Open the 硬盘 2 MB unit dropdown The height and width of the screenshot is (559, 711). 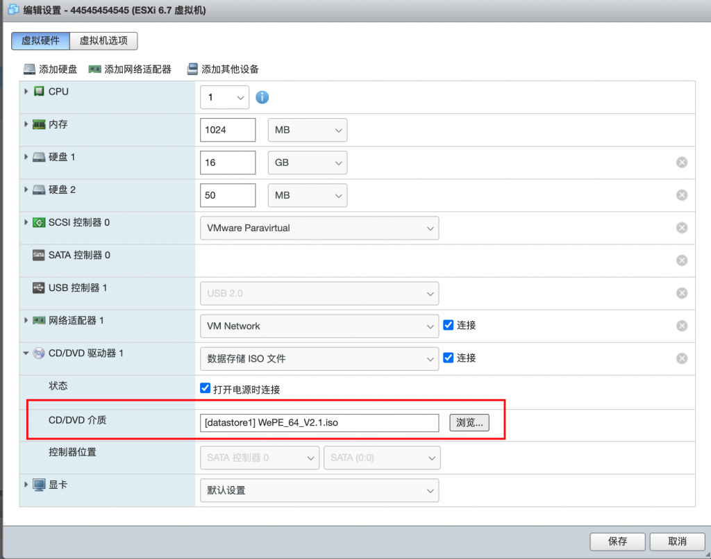308,195
